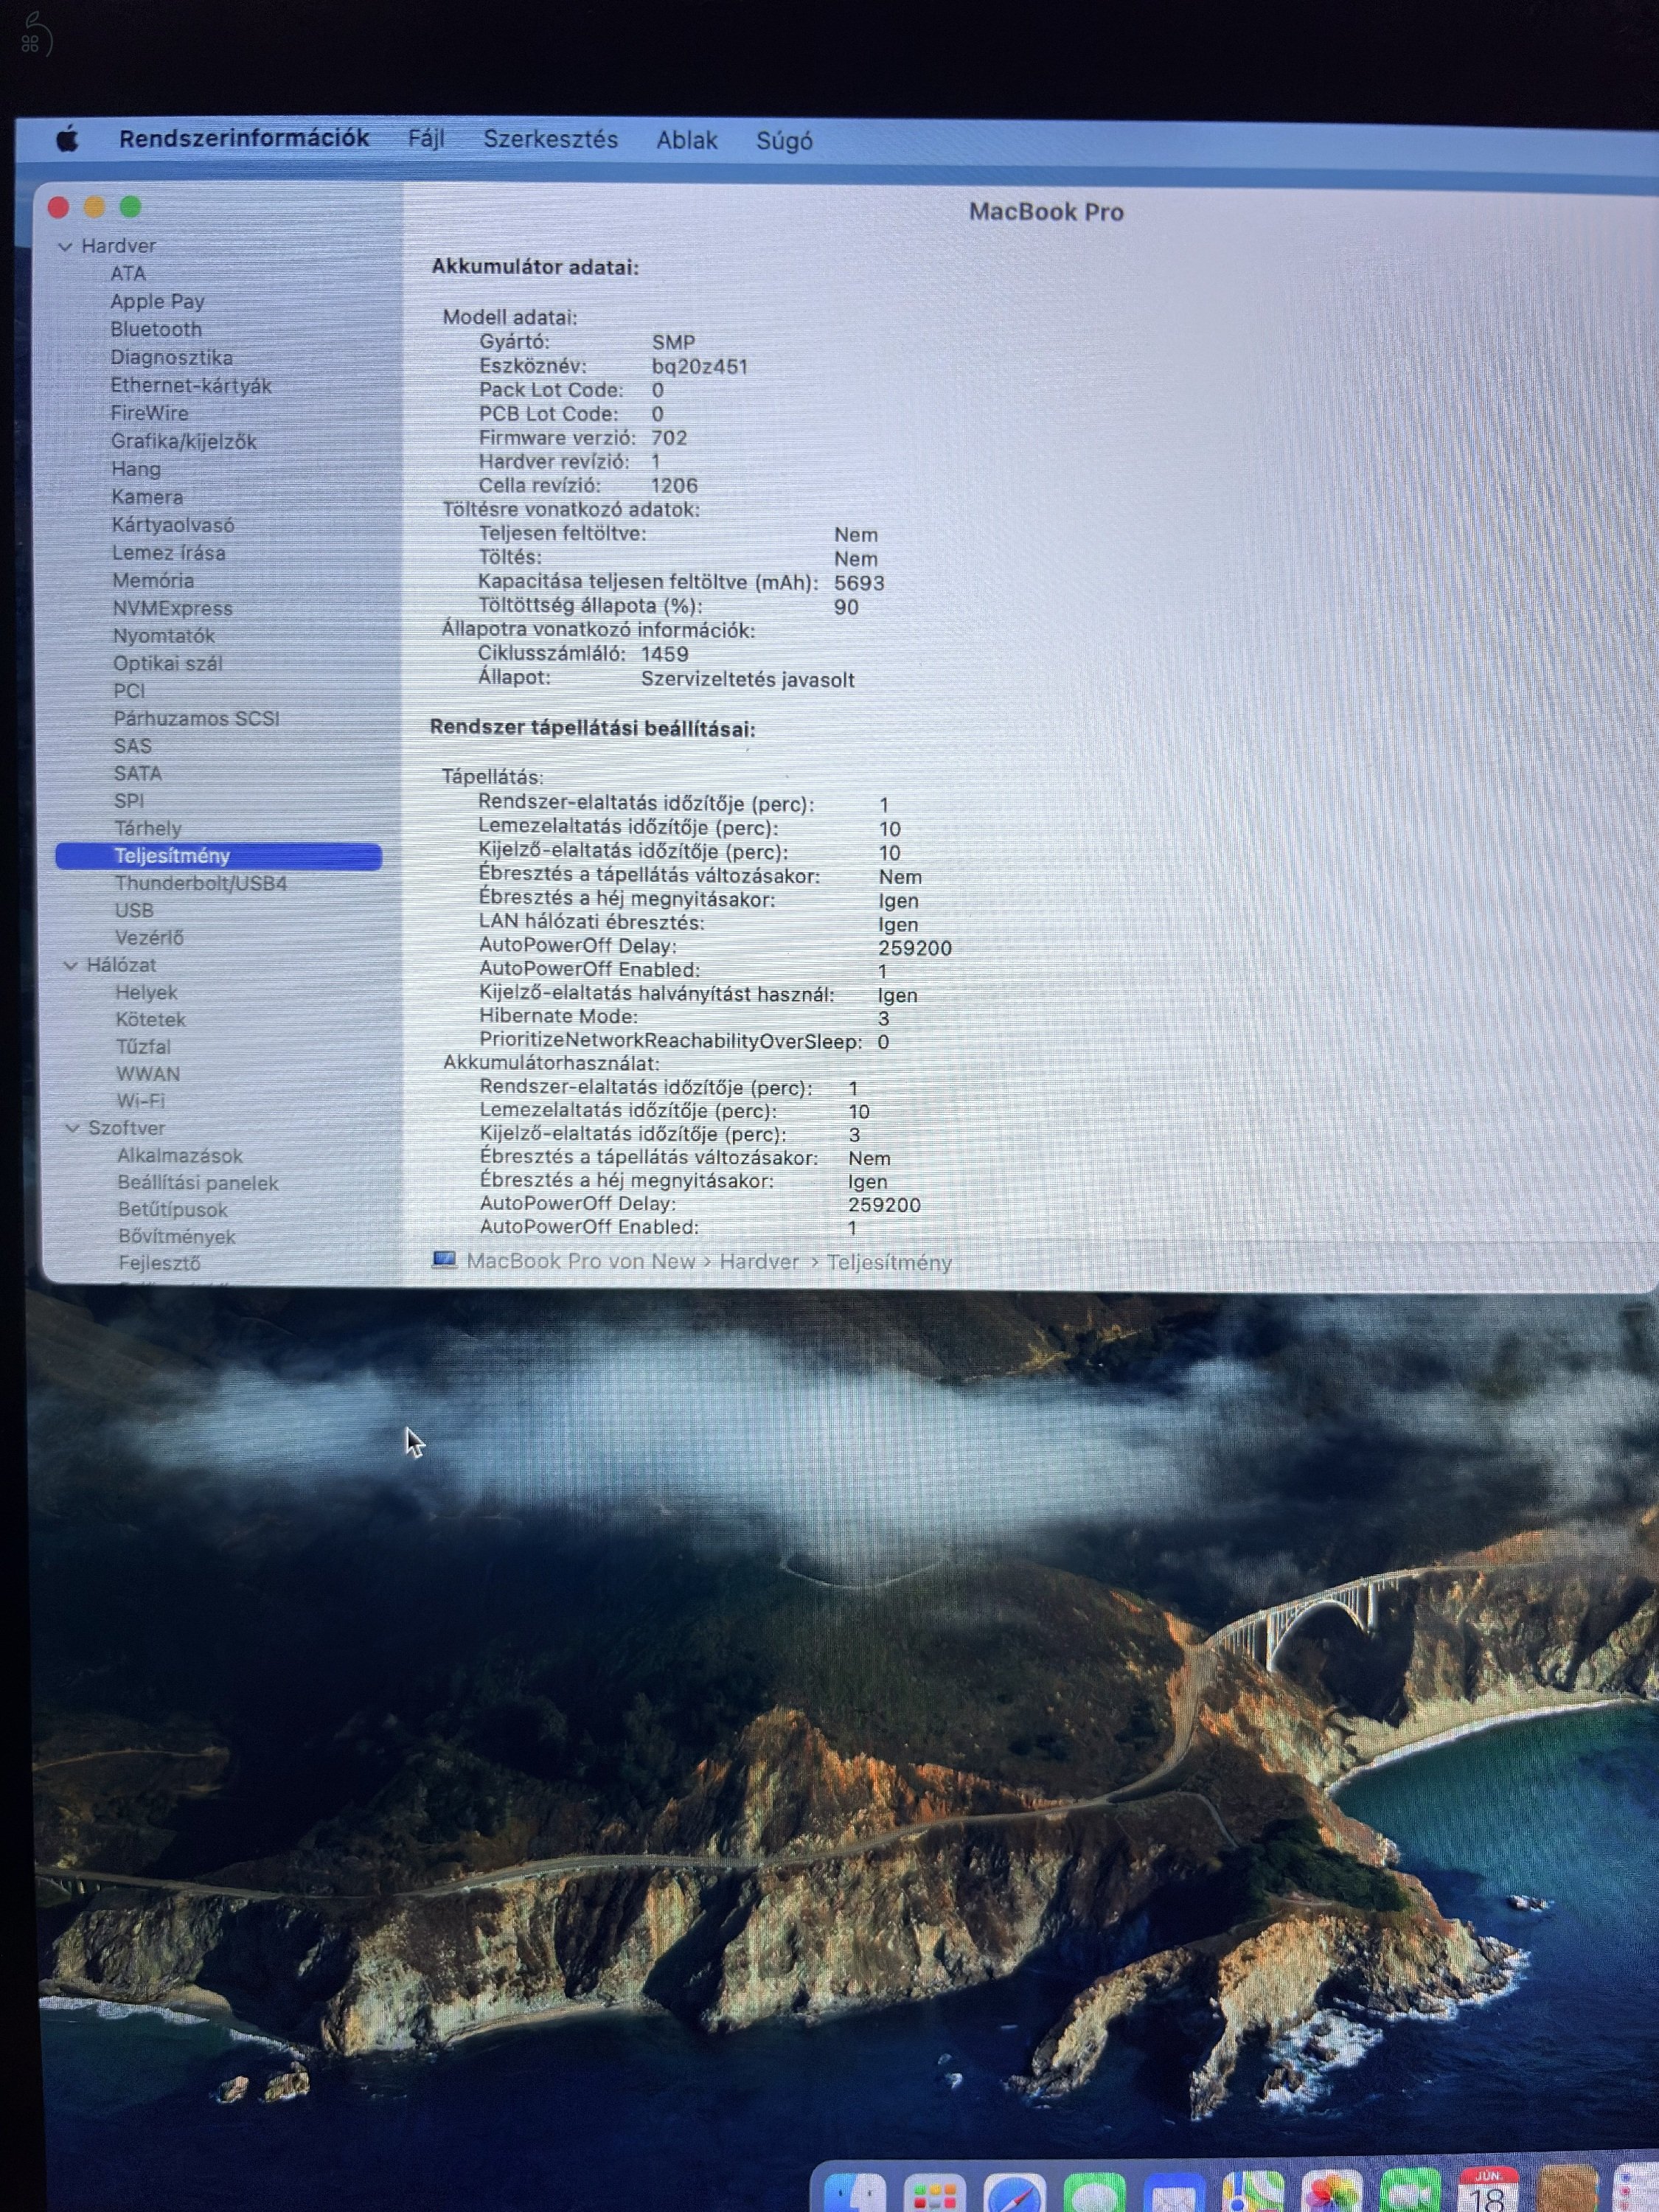Open the Súgó menu
The height and width of the screenshot is (2212, 1659).
click(784, 142)
